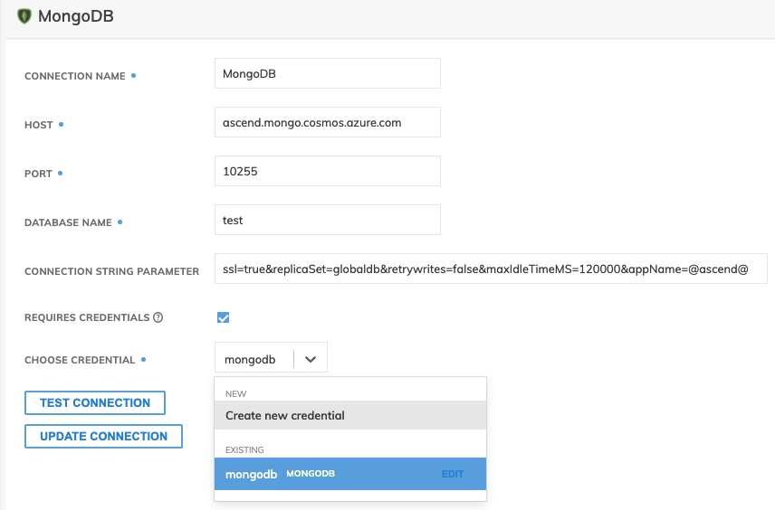The image size is (775, 510).
Task: Uncheck the Requires Credentials checkbox
Action: (x=223, y=317)
